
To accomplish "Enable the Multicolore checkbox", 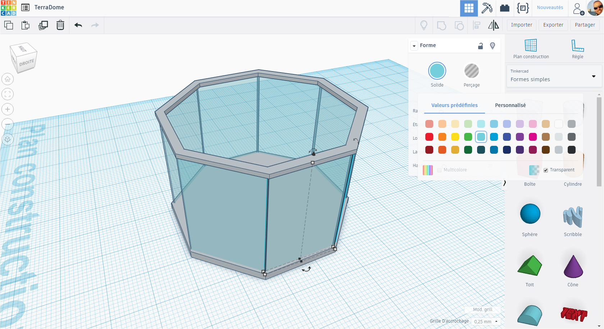I will tap(439, 170).
